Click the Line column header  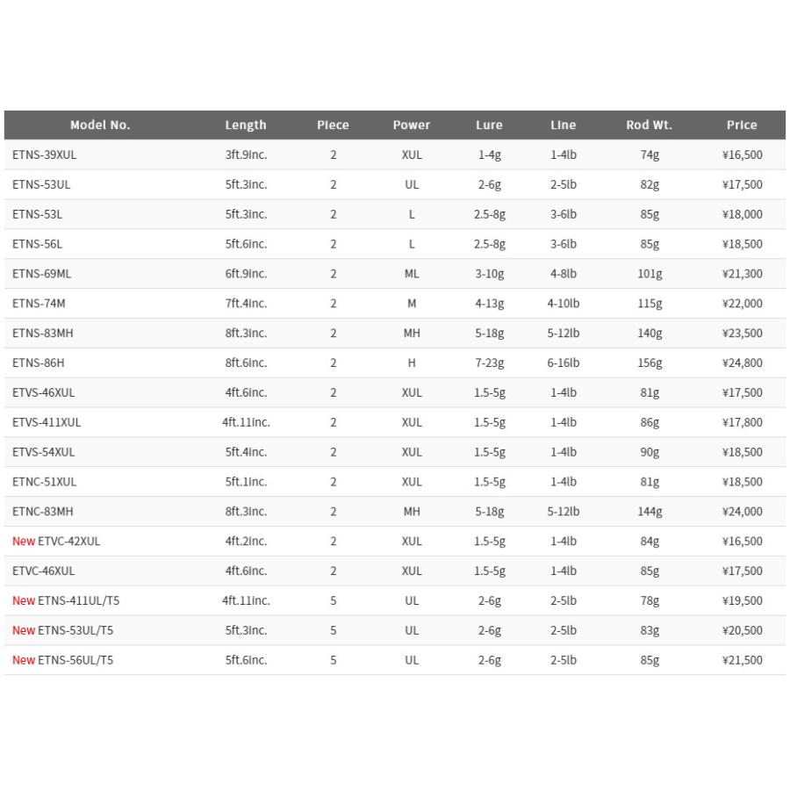pos(563,125)
